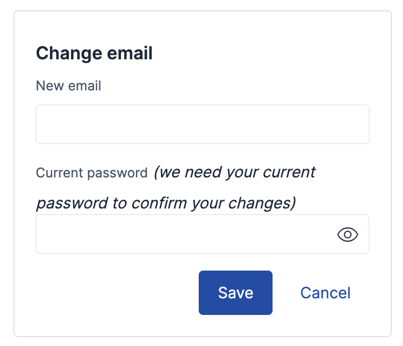Click the italic password confirmation hint

[233, 172]
